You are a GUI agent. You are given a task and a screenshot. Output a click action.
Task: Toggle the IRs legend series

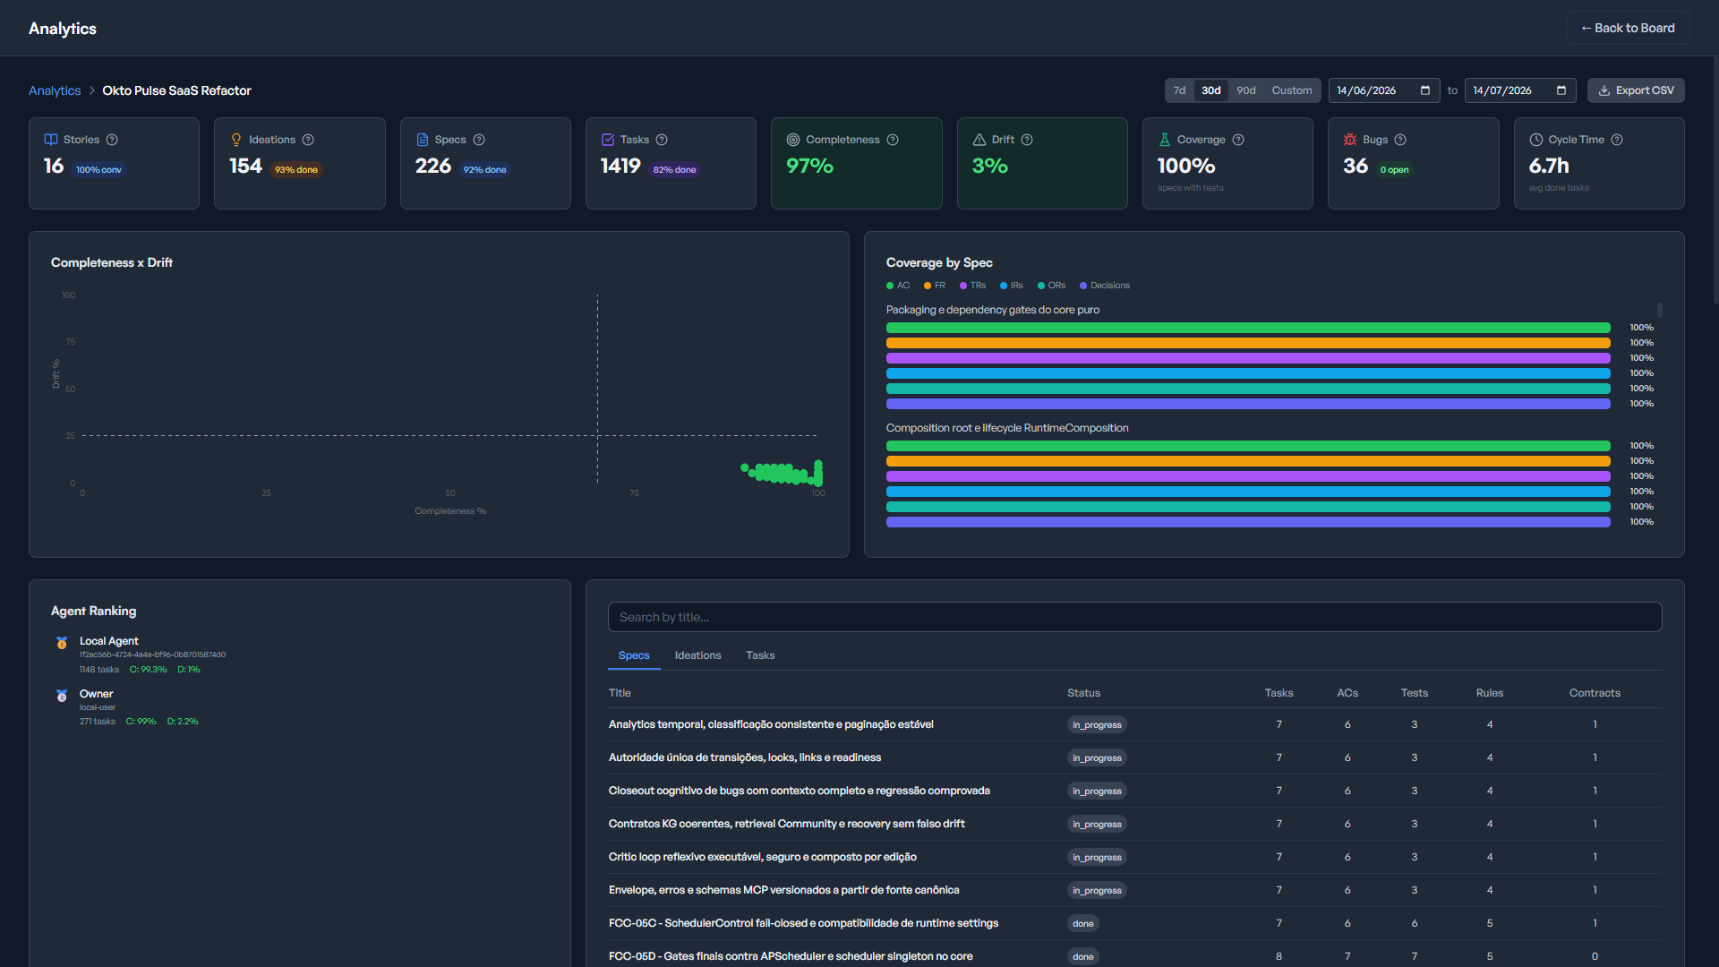(1012, 286)
